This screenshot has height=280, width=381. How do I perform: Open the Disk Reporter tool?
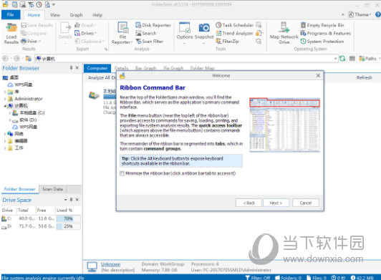[x=153, y=25]
